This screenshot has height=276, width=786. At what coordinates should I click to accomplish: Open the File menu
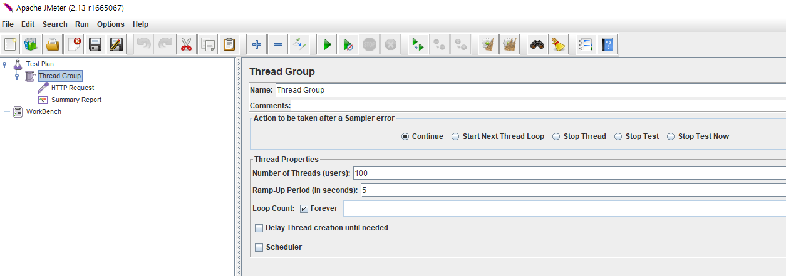tap(8, 24)
